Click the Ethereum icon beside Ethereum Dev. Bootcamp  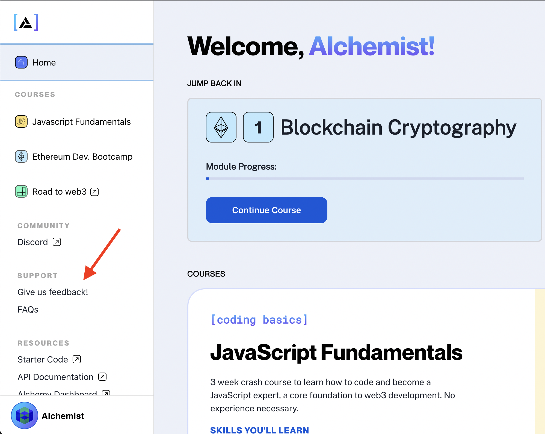pos(21,157)
